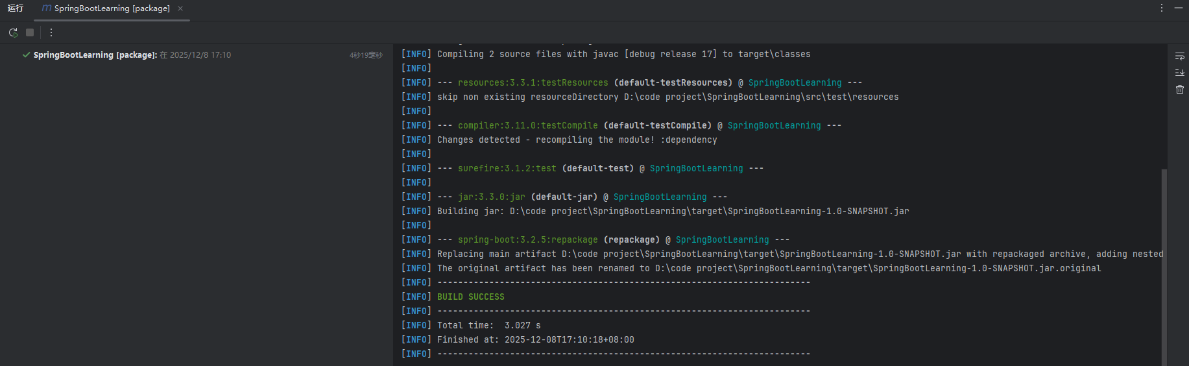Click the 运行 panel label
Image resolution: width=1189 pixels, height=366 pixels.
click(16, 8)
